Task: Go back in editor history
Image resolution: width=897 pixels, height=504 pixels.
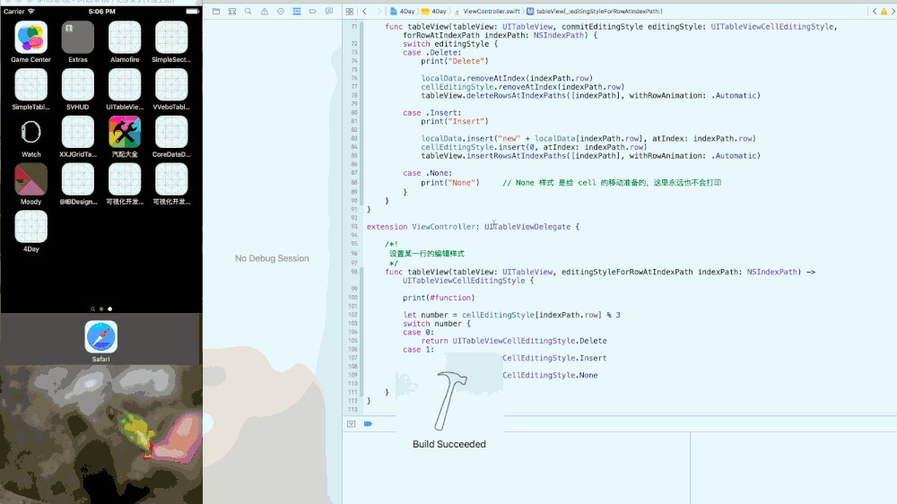Action: pos(364,11)
